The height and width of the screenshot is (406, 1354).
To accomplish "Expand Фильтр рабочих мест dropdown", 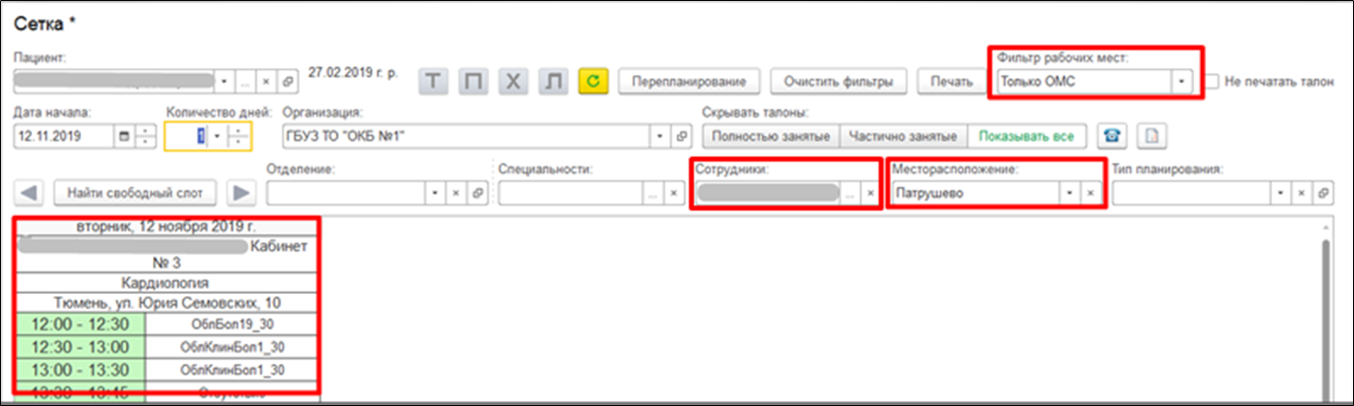I will [1182, 83].
